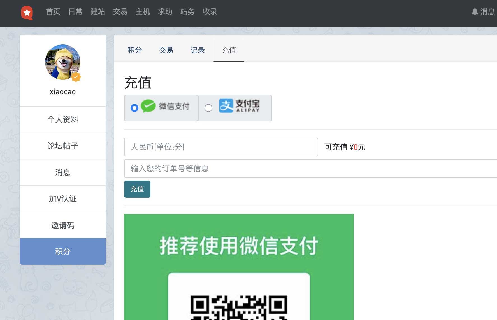
Task: Click the WeChat payment QR code image
Action: pos(239,307)
